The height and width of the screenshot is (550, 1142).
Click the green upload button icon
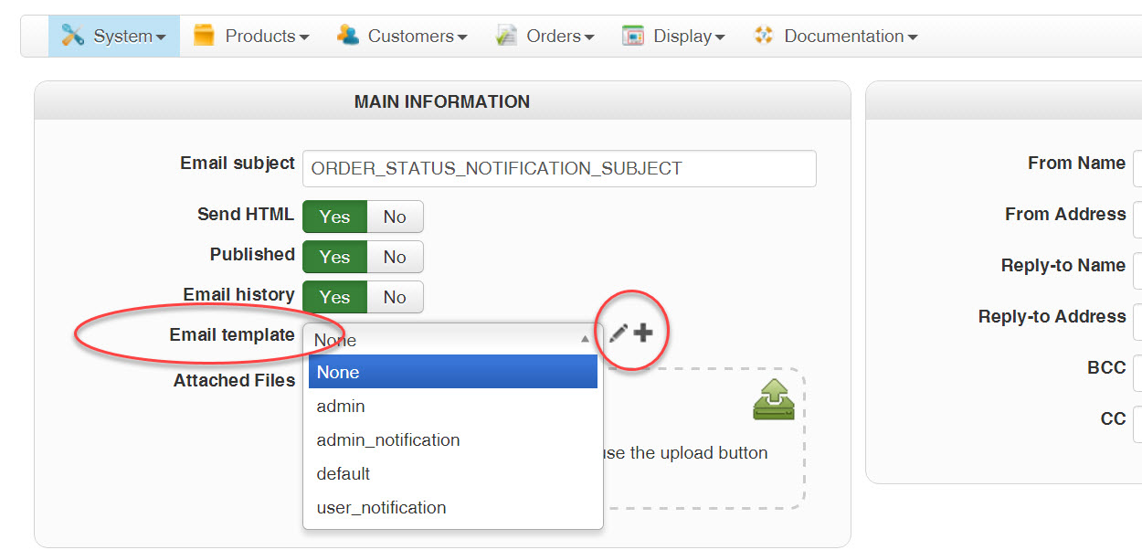coord(774,400)
